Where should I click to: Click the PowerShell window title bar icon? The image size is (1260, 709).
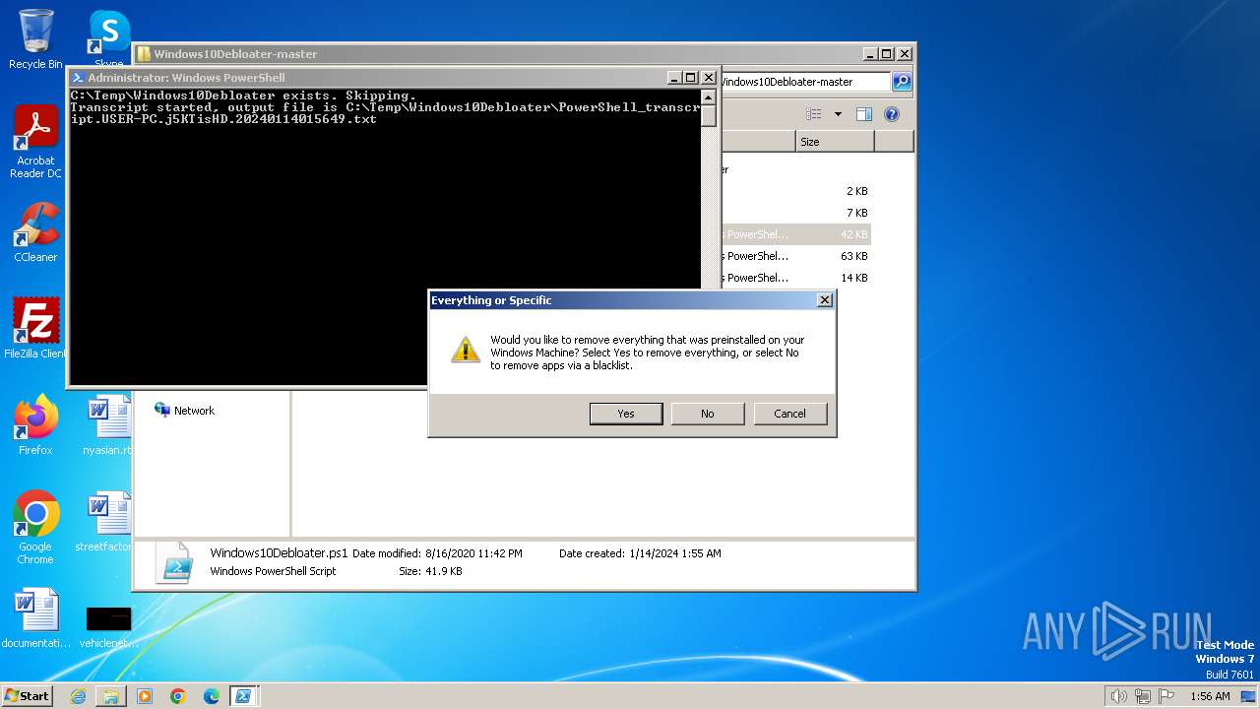tap(78, 78)
